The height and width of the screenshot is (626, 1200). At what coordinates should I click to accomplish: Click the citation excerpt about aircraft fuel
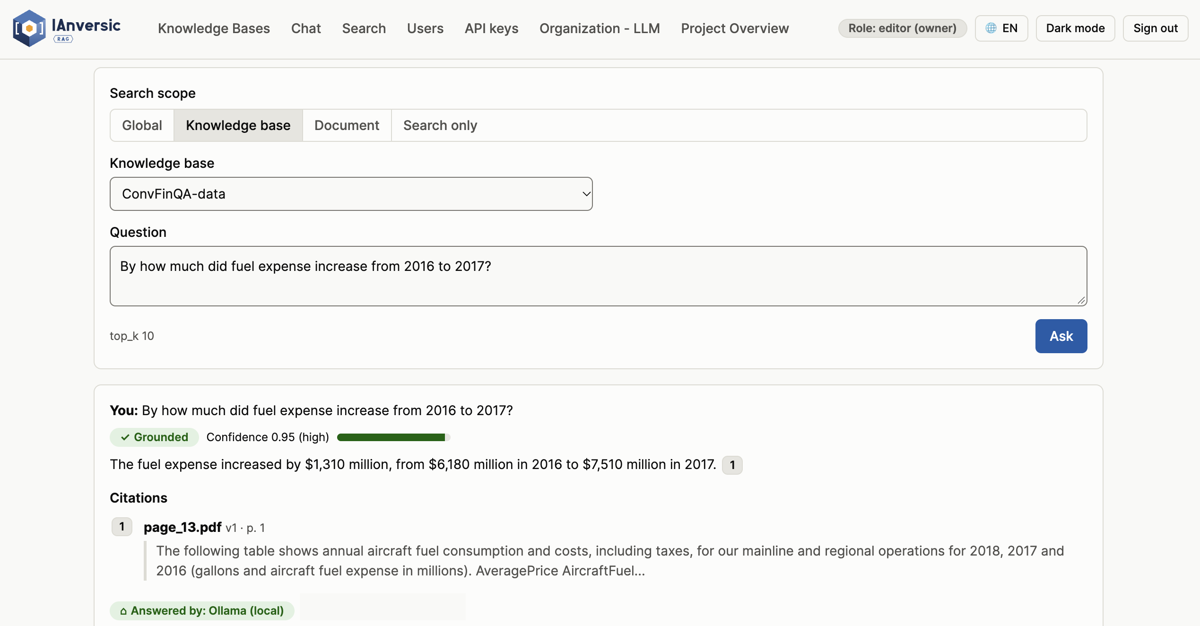tap(610, 561)
